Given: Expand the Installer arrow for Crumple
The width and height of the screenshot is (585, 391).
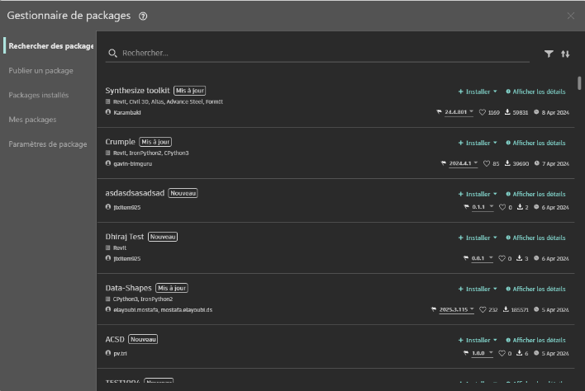Looking at the screenshot, I should point(495,143).
